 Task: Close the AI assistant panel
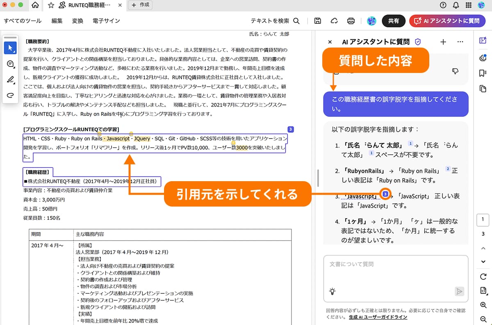pos(330,42)
